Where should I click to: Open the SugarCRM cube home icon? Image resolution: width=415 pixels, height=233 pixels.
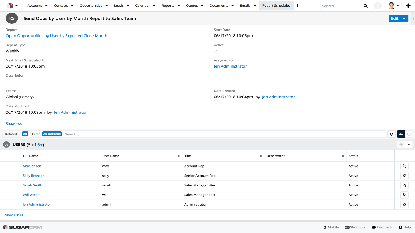10,5
